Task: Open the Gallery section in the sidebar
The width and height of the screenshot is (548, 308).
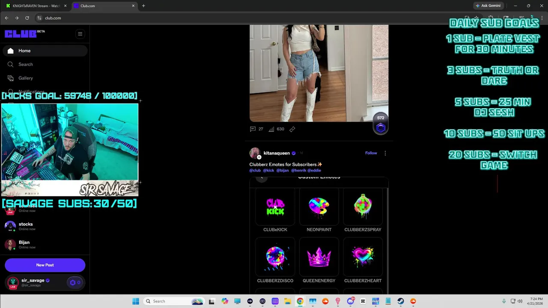Action: [45, 78]
